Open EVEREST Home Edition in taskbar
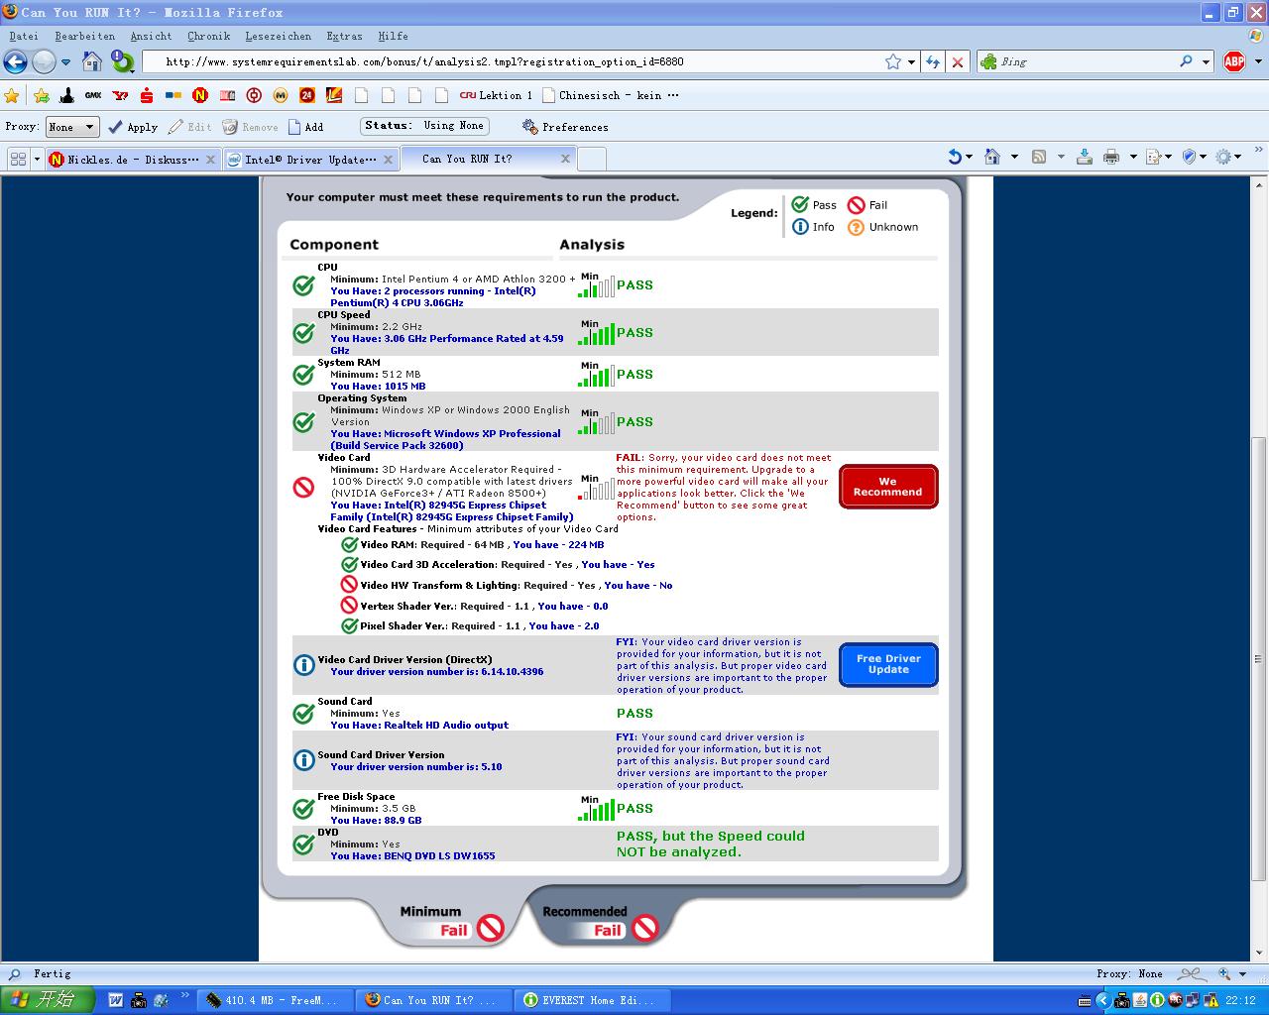The image size is (1269, 1015). 592,1000
